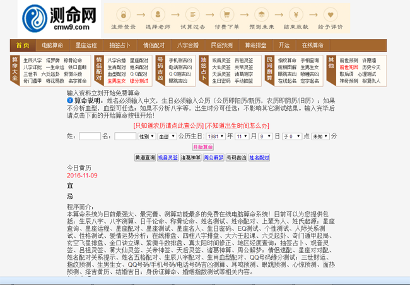Image resolution: width=410 pixels, height=285 pixels.
Task: Open the 指纹算命 link
Action: (287, 60)
